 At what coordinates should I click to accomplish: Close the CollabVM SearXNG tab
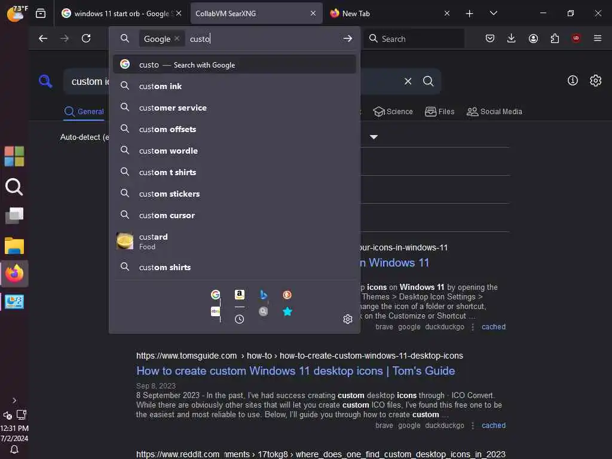[x=313, y=13]
